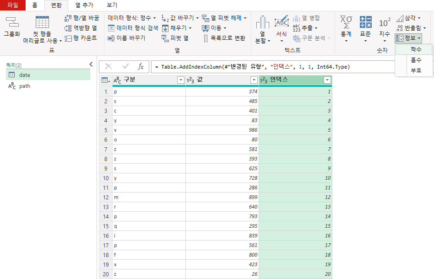The height and width of the screenshot is (279, 434).
Task: Click the 열 분할 split column icon
Action: [x=262, y=22]
